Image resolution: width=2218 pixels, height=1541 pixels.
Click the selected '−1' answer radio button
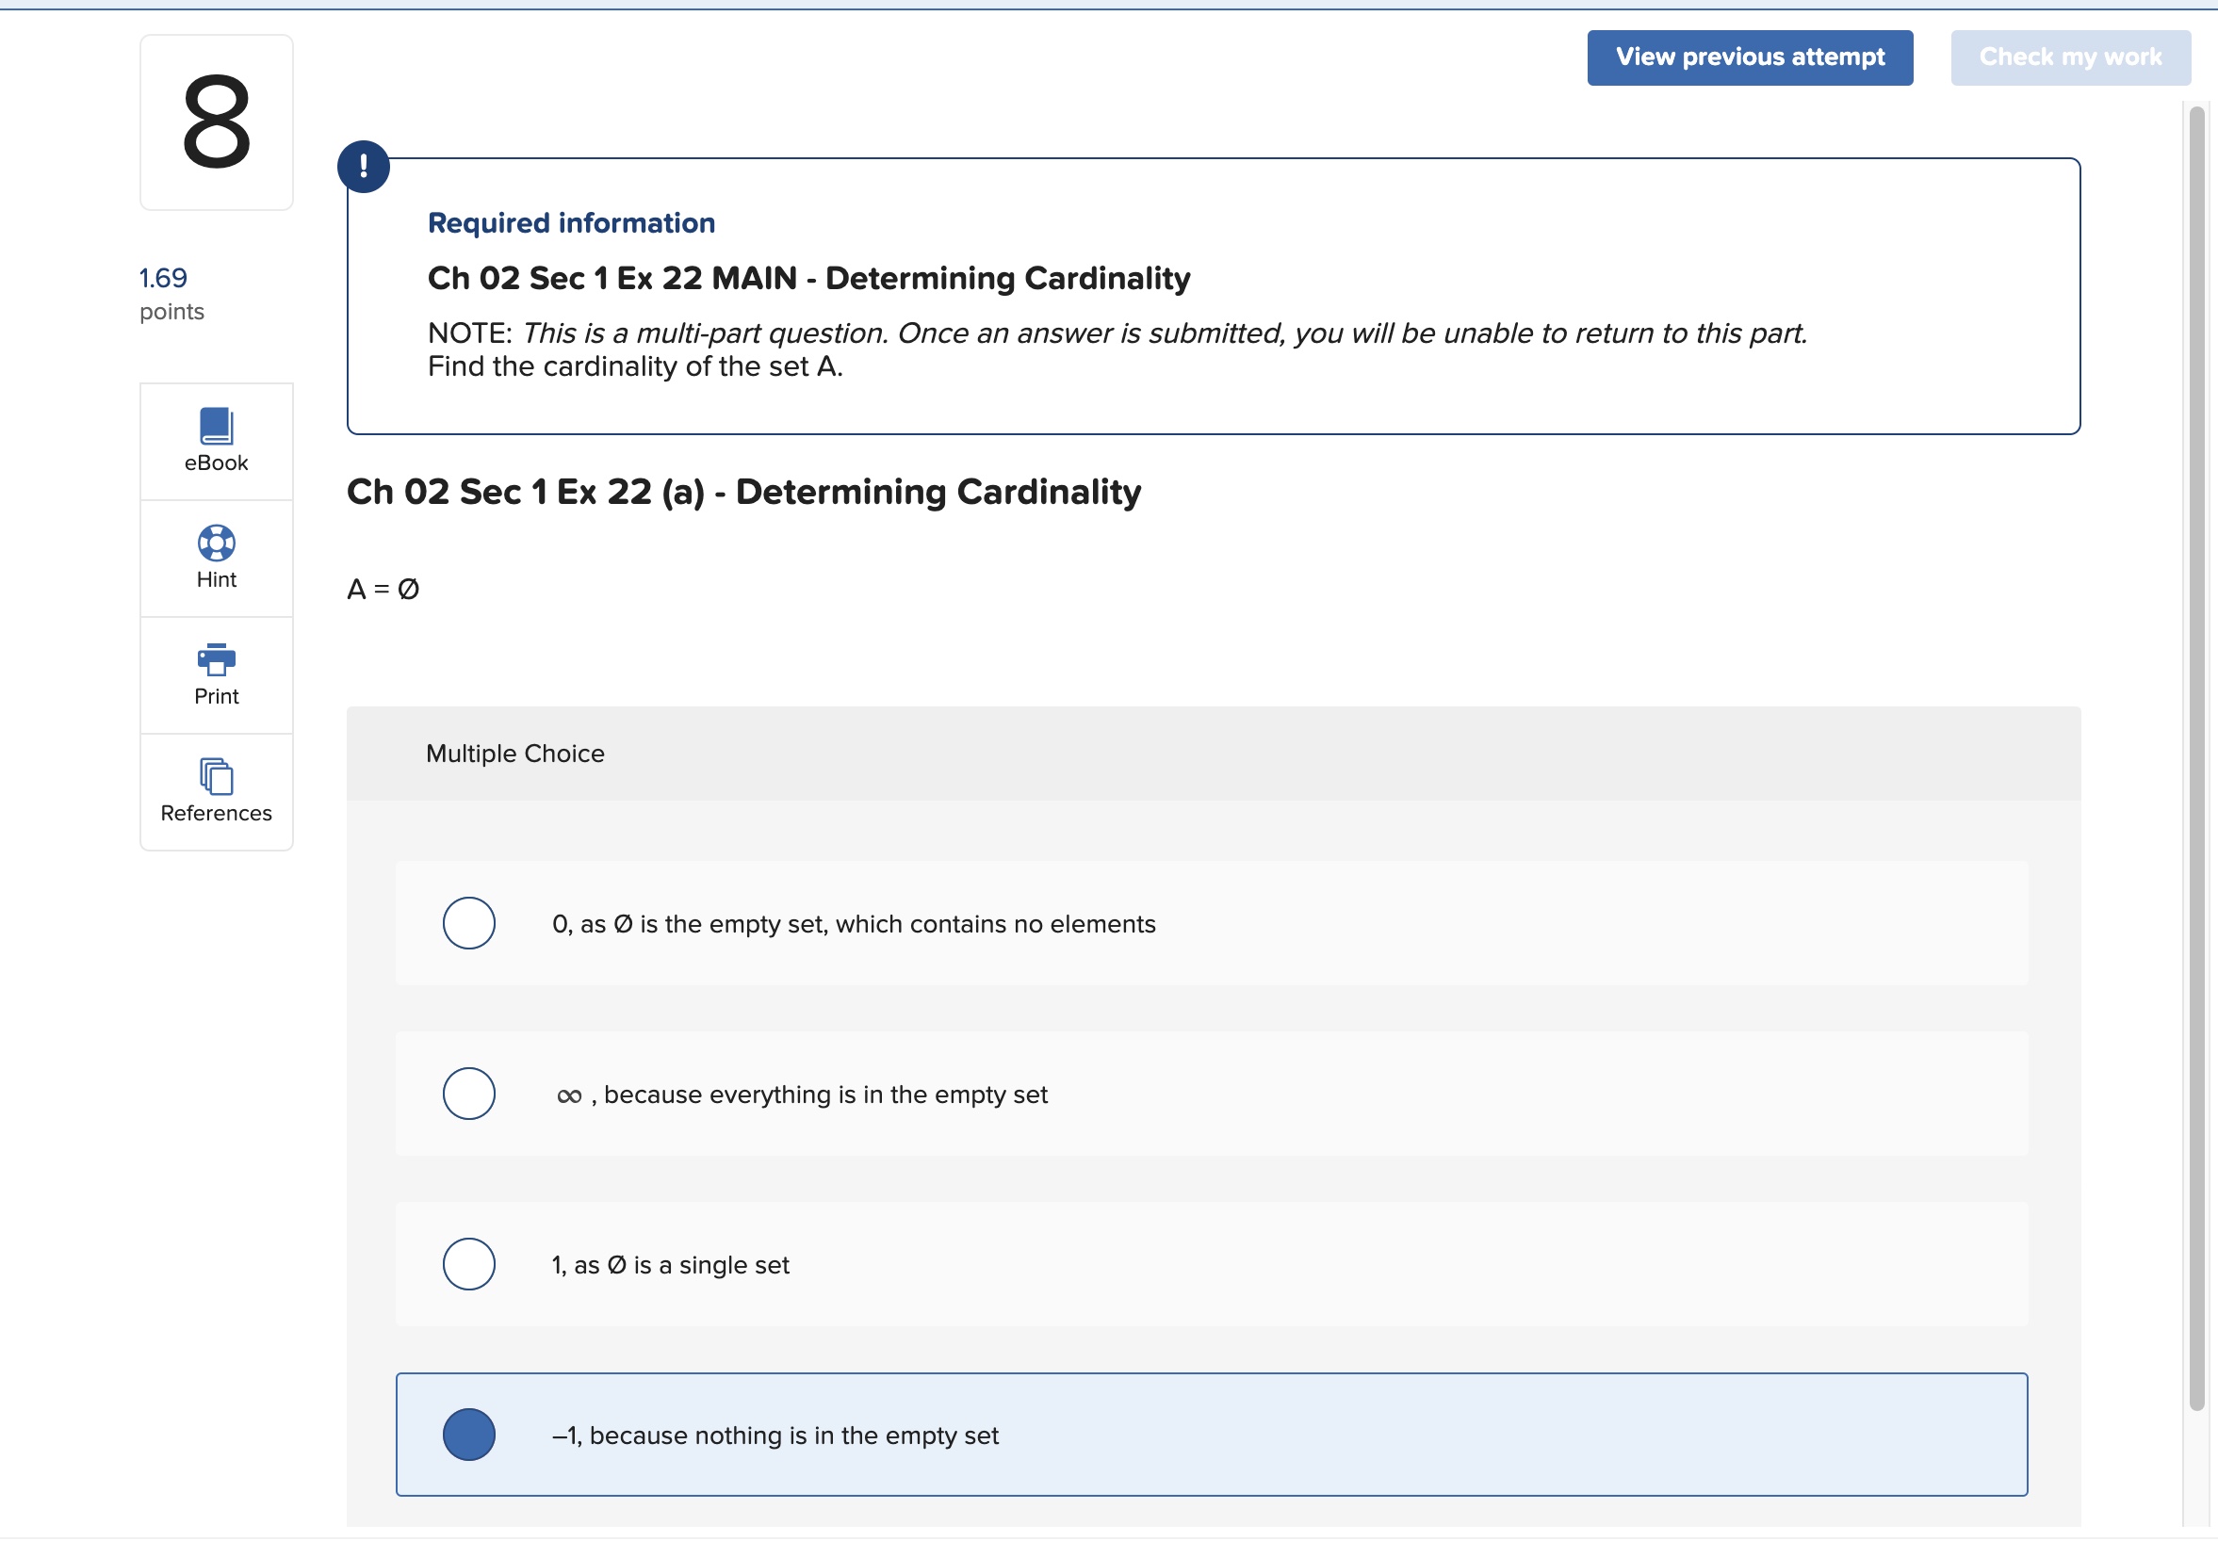click(x=468, y=1434)
